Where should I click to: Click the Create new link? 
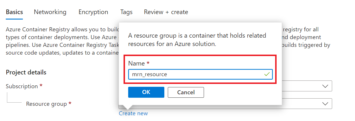[x=133, y=113]
